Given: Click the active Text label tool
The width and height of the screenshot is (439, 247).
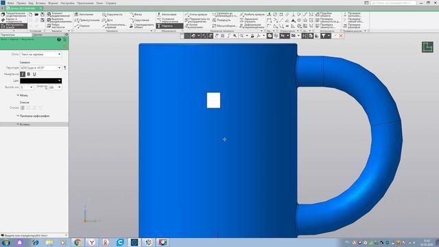Looking at the screenshot, I should tap(169, 26).
